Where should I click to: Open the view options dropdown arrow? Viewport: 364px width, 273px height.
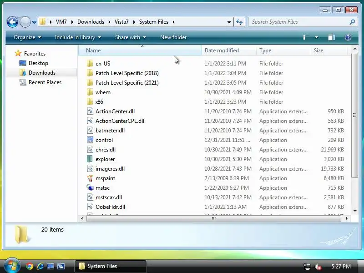click(x=316, y=37)
